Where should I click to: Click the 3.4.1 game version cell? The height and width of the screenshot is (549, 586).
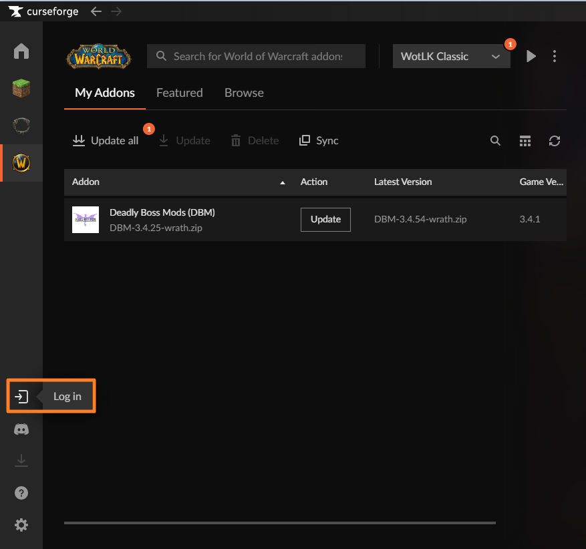click(x=530, y=219)
